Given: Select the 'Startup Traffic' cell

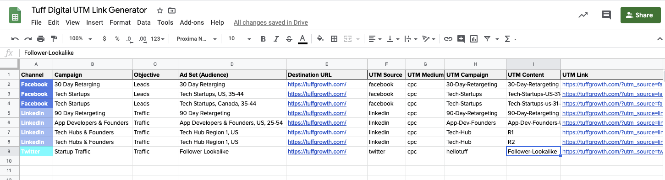Looking at the screenshot, I should (93, 151).
